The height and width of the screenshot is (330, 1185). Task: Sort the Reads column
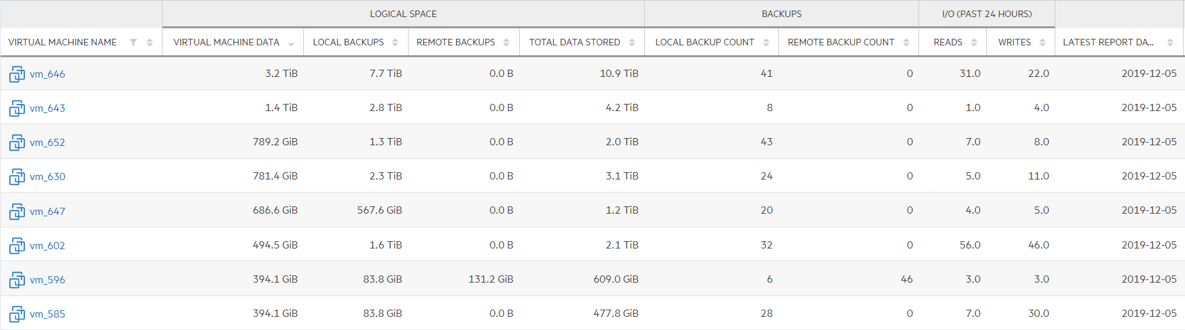(974, 42)
